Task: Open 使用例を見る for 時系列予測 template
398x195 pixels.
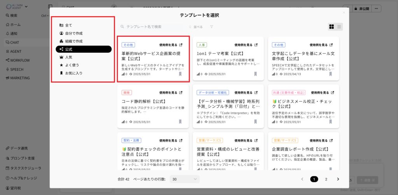Action: 246,93
